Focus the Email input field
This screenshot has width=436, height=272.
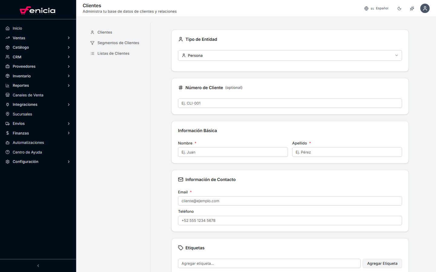[290, 201]
